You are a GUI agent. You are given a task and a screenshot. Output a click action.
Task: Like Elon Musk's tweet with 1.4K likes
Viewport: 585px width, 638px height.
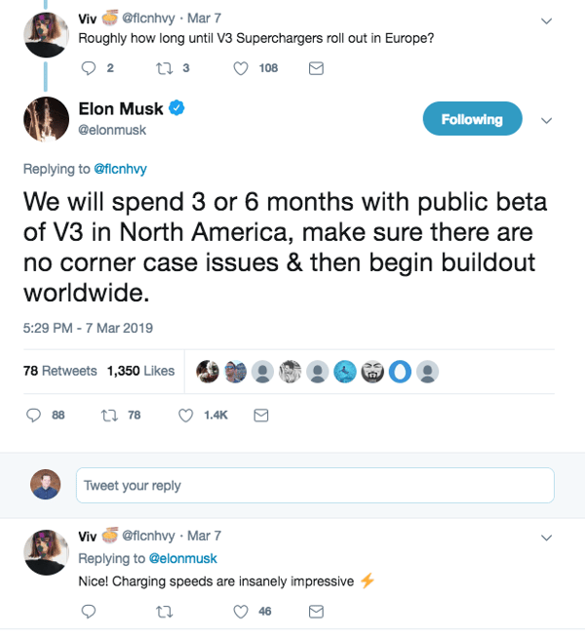185,415
